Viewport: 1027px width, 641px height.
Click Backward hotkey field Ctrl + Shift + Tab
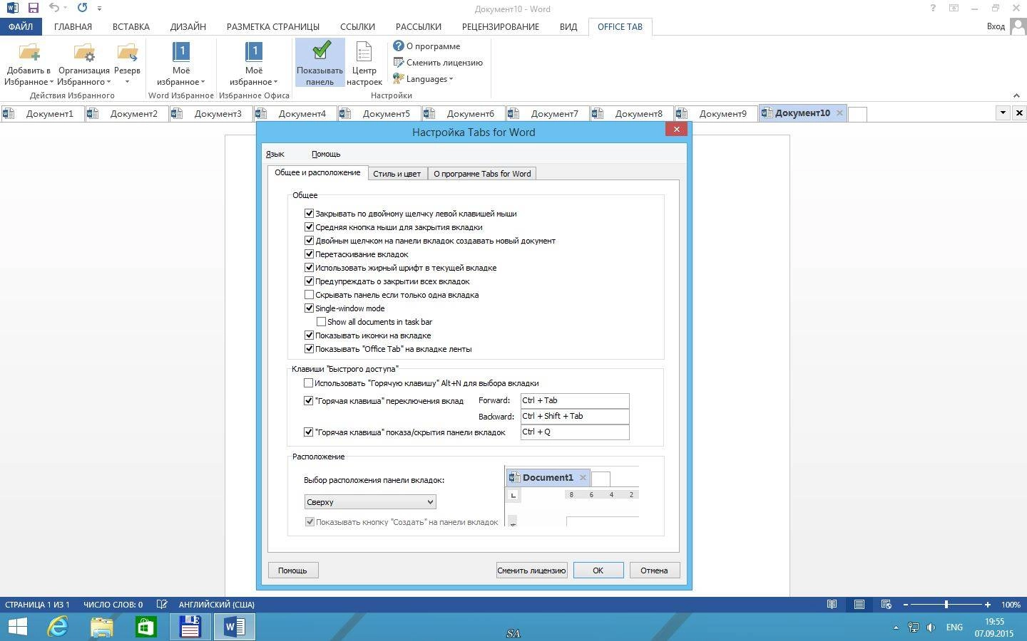click(575, 416)
